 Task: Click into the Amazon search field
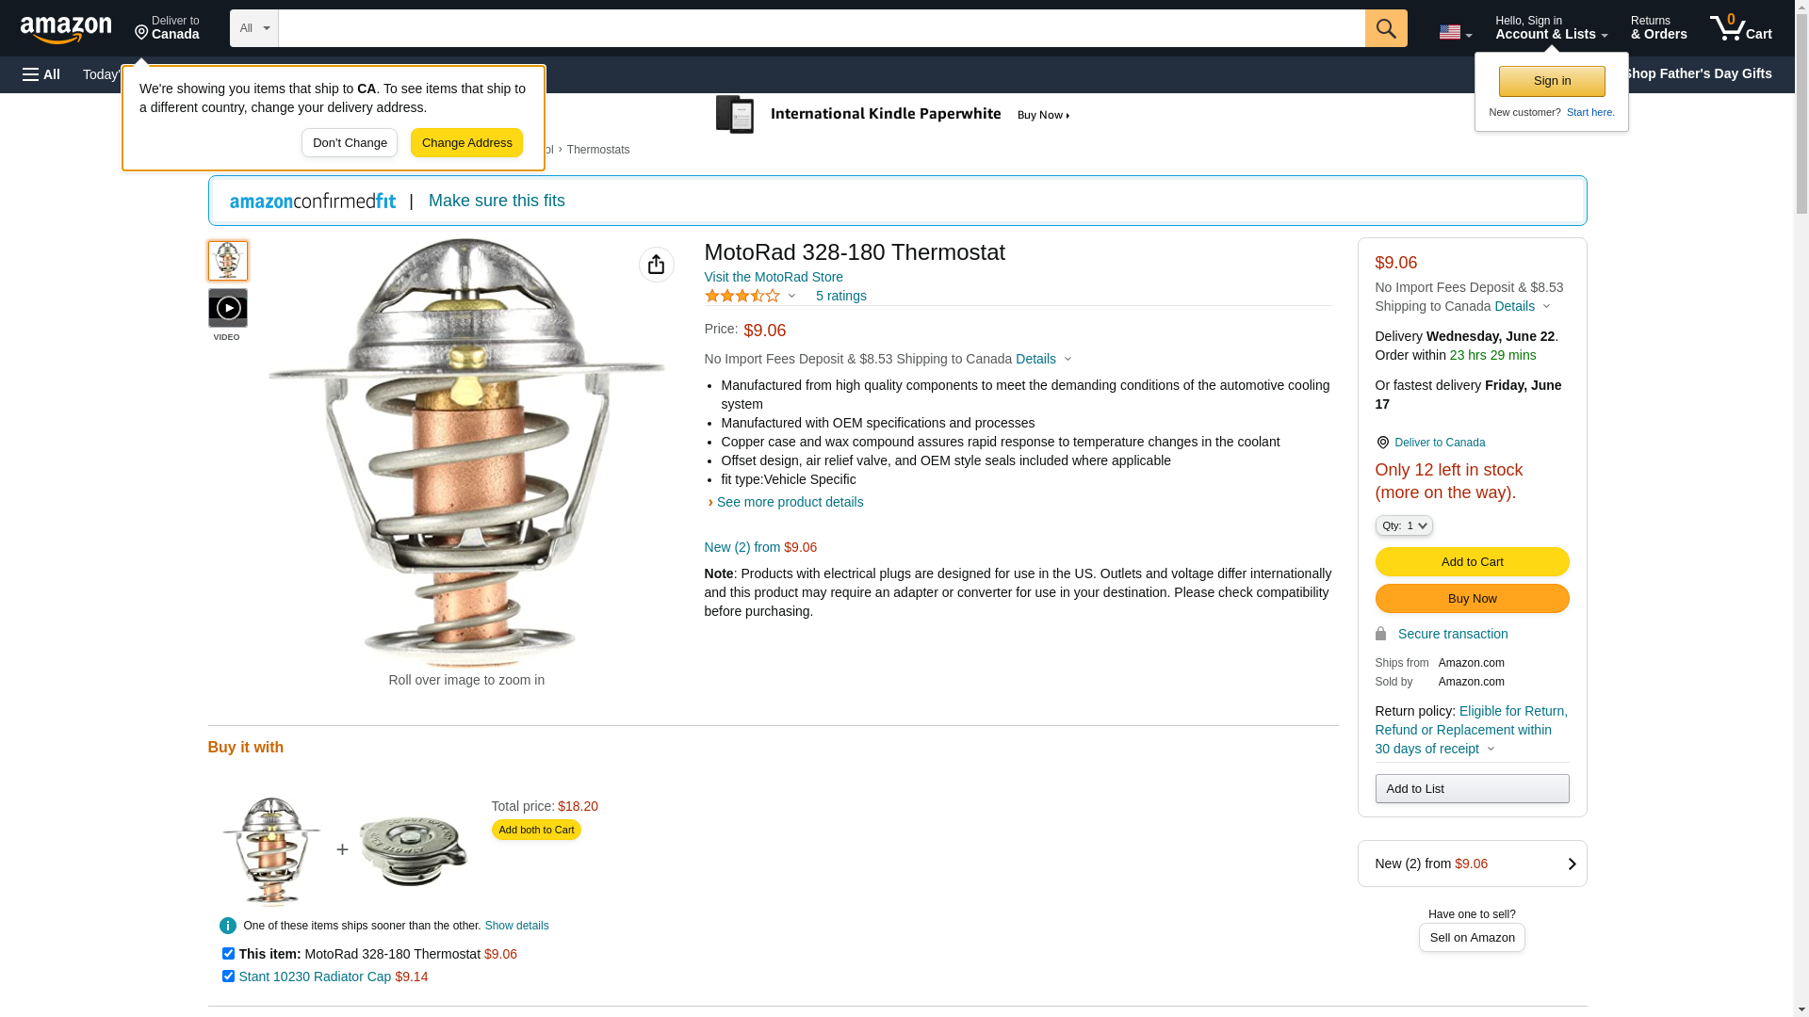point(821,28)
